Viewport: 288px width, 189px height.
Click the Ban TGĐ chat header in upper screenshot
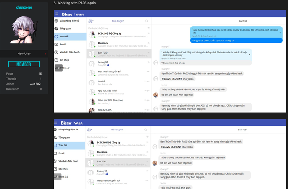tap(243, 21)
